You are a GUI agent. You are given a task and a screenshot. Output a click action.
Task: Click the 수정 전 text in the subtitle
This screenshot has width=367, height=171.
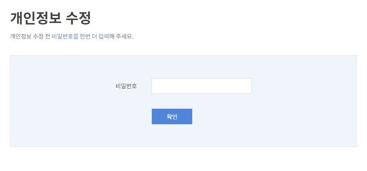click(x=42, y=37)
